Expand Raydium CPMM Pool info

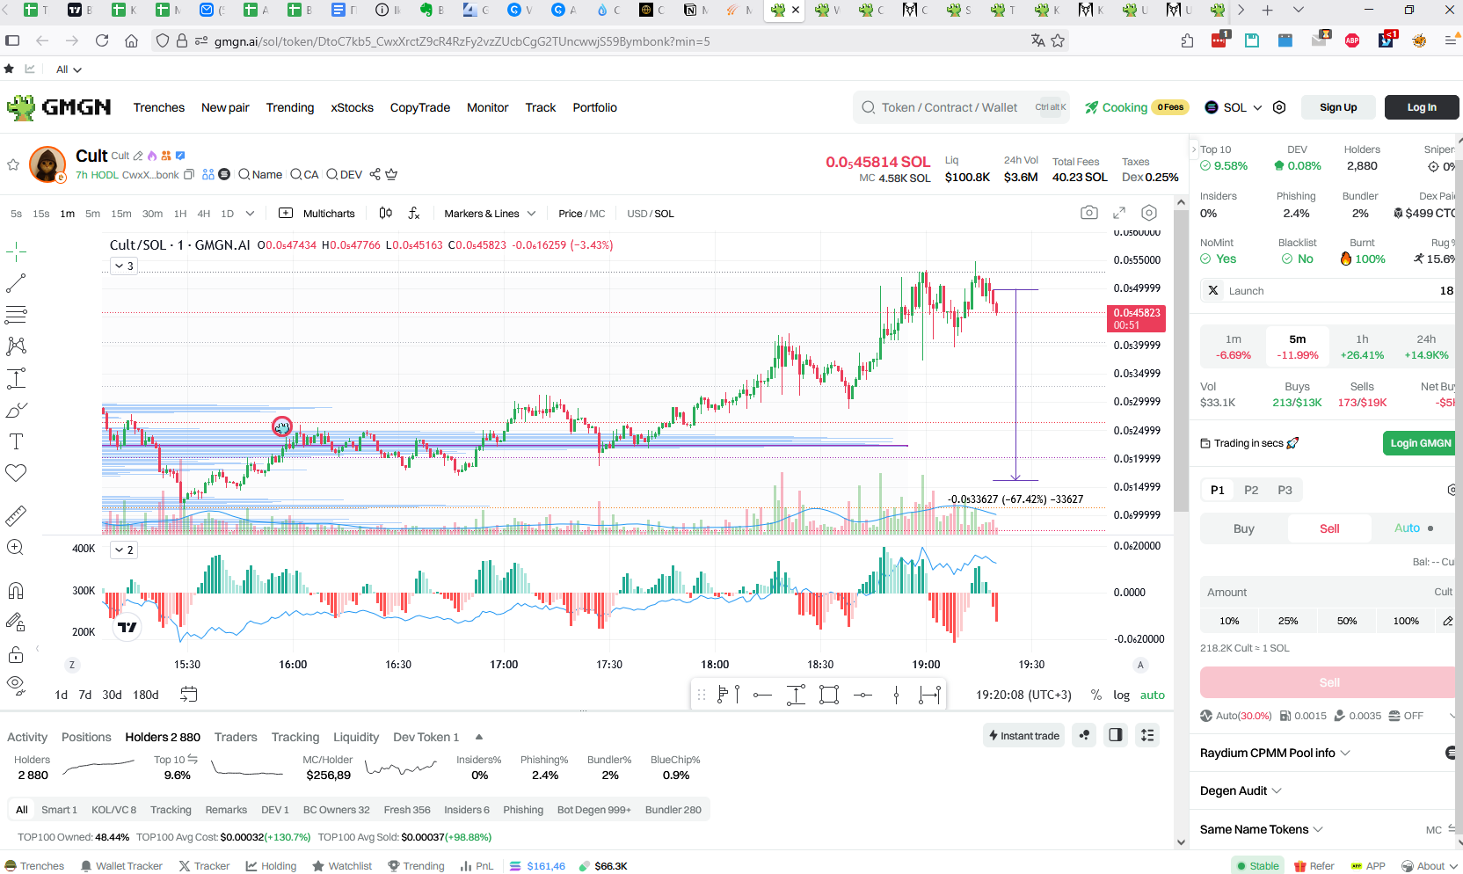(1275, 753)
